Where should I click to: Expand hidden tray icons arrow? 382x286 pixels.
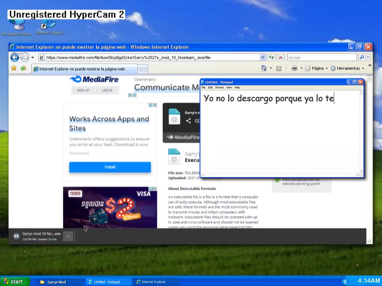(x=345, y=282)
